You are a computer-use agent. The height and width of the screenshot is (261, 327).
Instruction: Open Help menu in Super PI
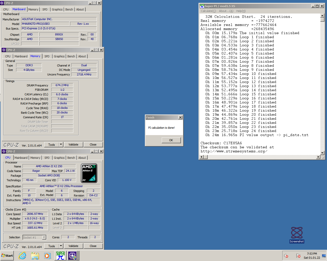pyautogui.click(x=241, y=11)
